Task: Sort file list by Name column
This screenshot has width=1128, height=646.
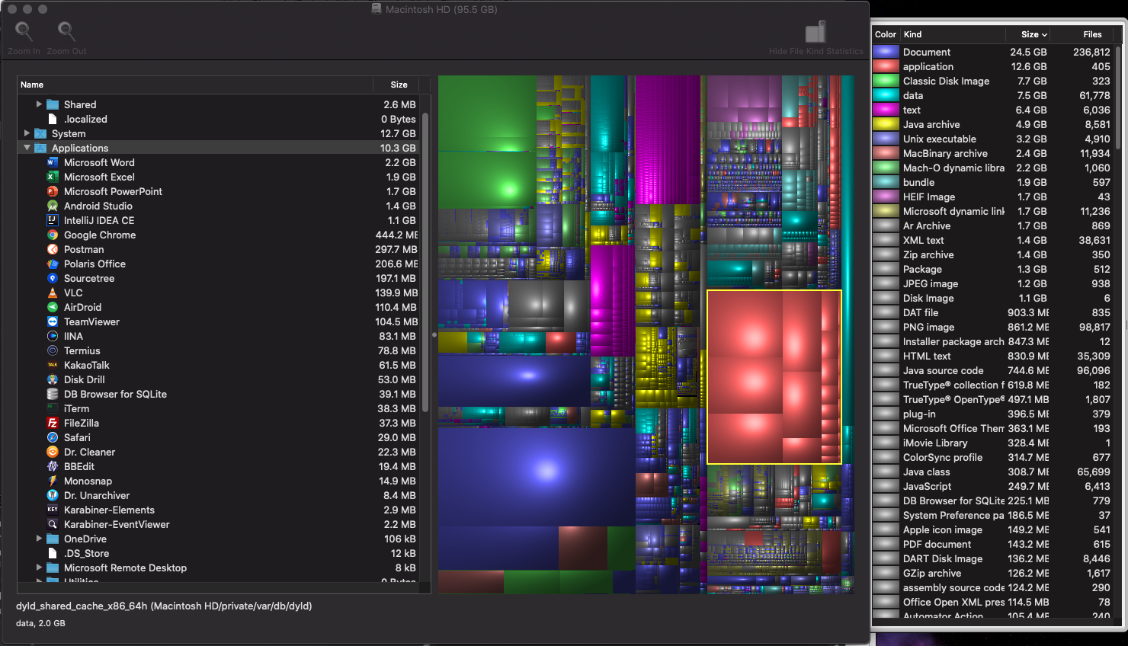Action: click(195, 85)
